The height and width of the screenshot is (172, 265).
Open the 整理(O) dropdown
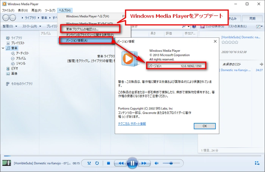10,26
